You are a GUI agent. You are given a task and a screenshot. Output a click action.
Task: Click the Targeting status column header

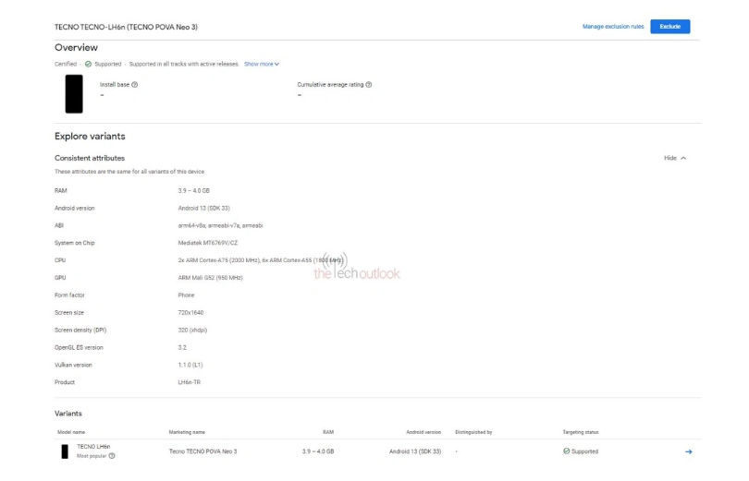pyautogui.click(x=581, y=432)
